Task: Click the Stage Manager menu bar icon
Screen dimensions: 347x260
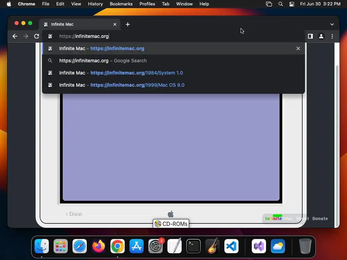Action: point(269,4)
